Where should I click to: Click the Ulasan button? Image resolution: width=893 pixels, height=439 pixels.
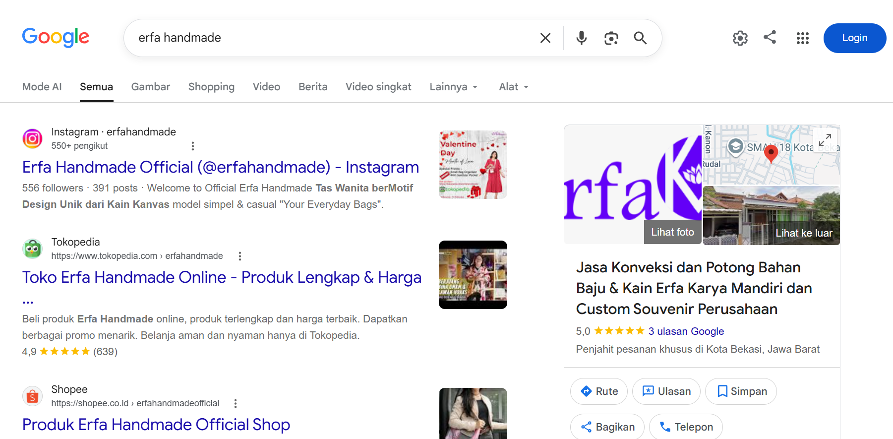(666, 391)
